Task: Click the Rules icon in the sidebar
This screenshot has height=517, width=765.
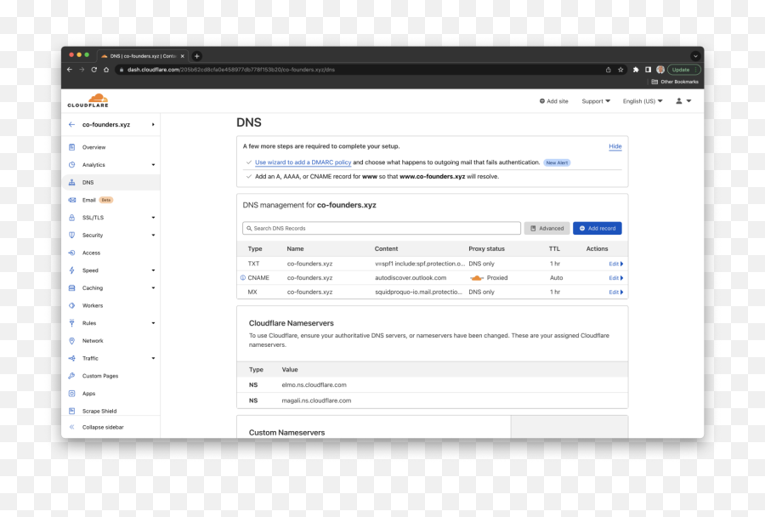Action: click(x=71, y=322)
